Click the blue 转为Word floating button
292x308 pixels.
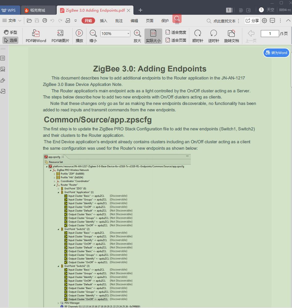[276, 53]
